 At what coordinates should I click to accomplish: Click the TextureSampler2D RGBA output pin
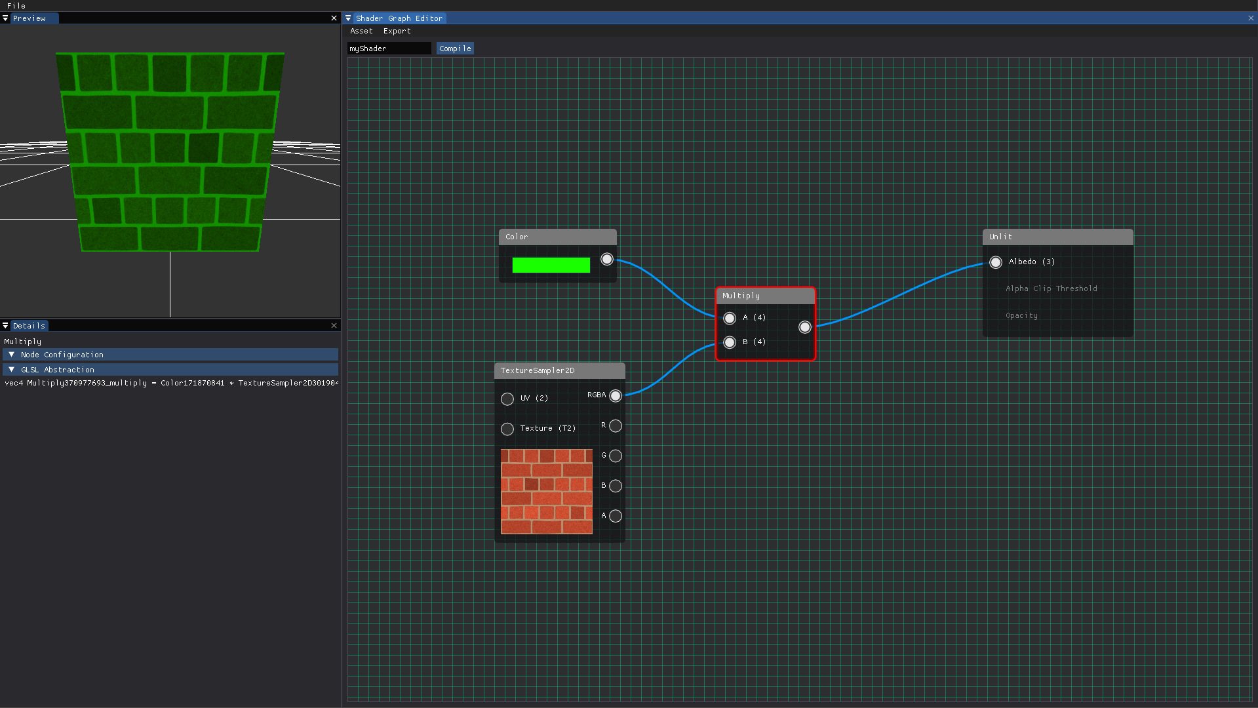(616, 396)
